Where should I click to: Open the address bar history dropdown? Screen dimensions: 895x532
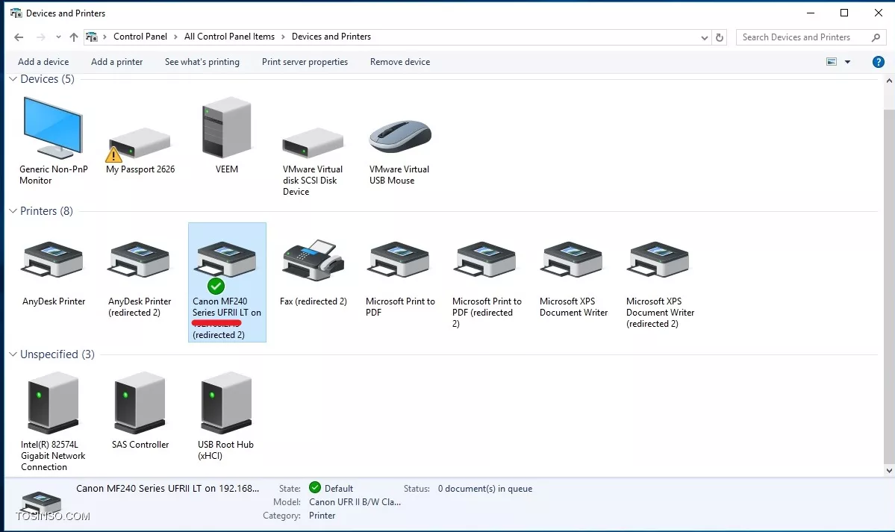[x=705, y=37]
